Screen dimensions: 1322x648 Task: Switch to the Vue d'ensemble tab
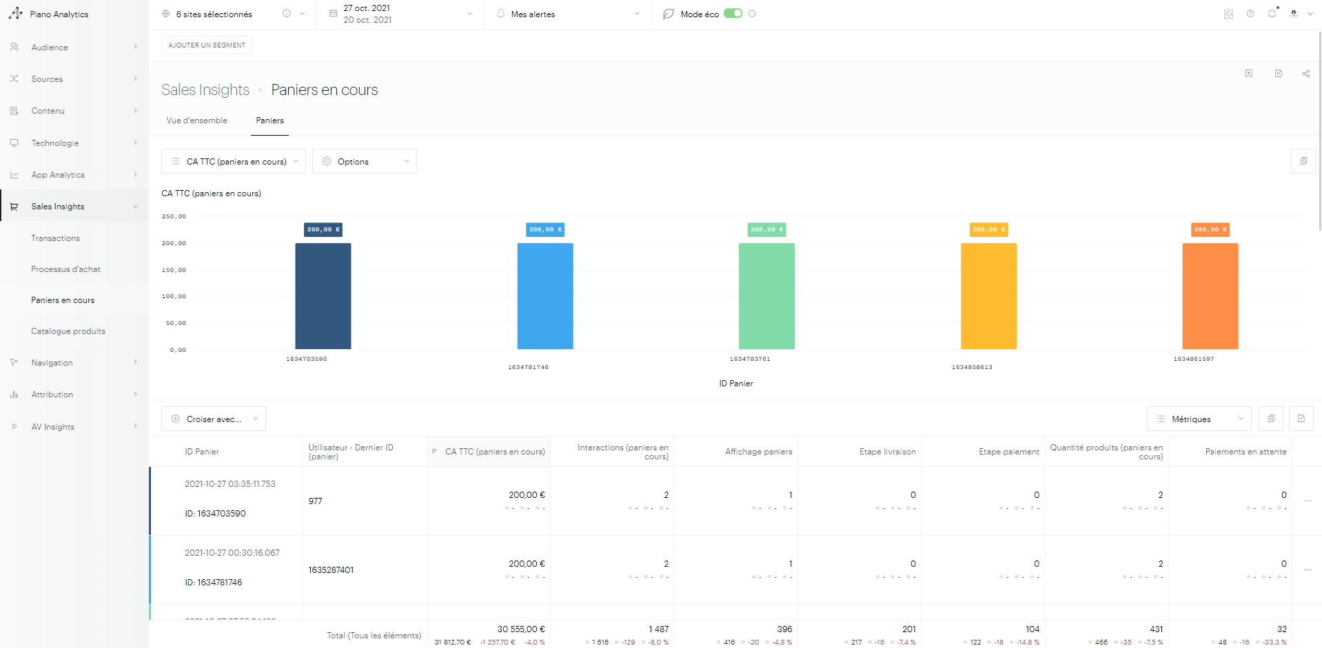196,121
